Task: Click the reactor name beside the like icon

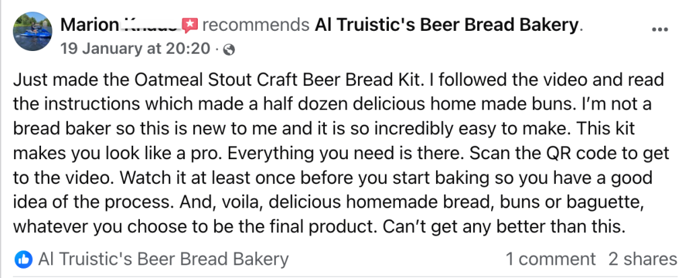Action: coord(164,259)
